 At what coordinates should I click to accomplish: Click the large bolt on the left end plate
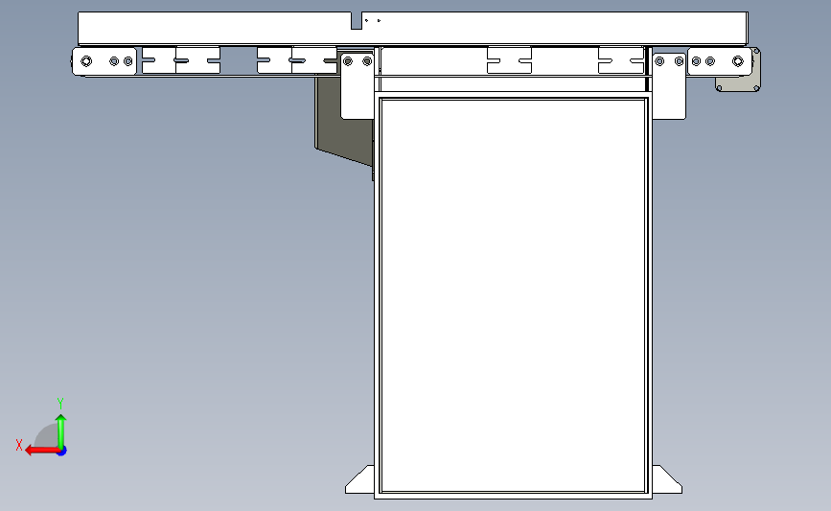86,61
